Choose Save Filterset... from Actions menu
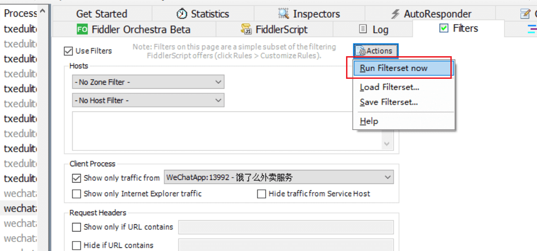 tap(389, 102)
